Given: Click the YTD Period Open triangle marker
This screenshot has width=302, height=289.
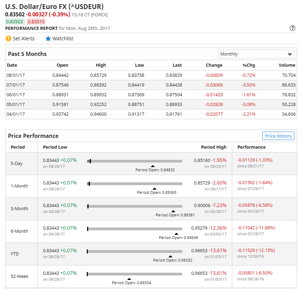Looking at the screenshot, I should pos(170,256).
